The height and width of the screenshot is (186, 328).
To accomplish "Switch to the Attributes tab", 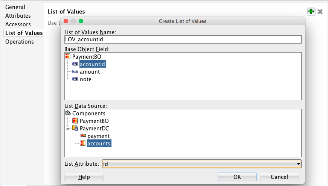I will [18, 16].
